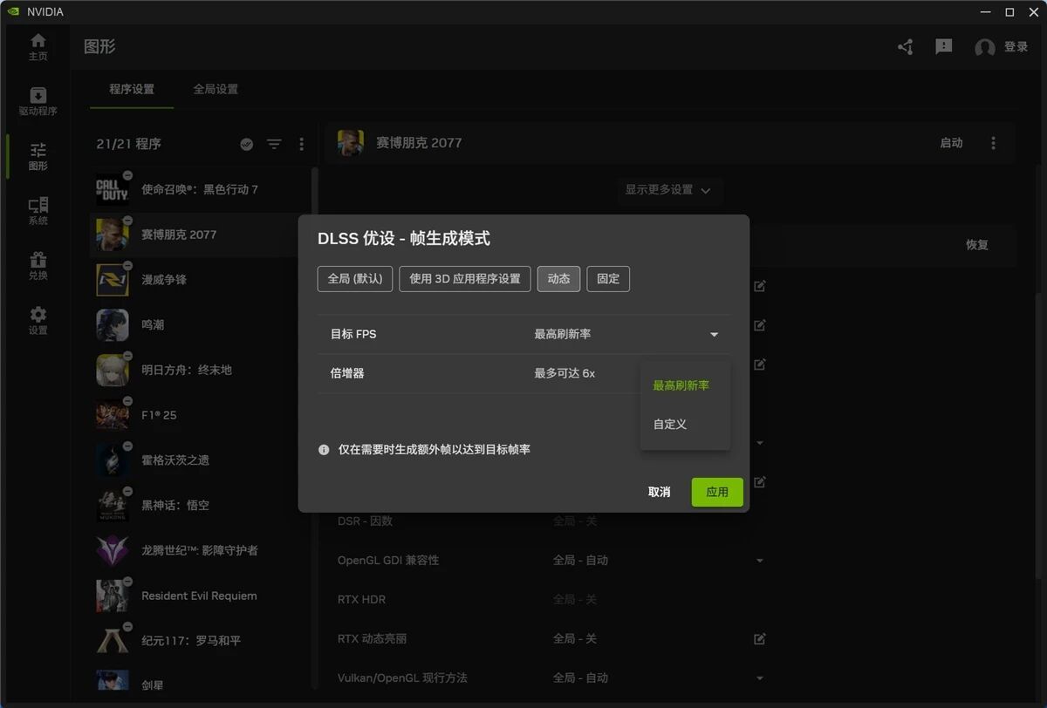This screenshot has height=708, width=1047.
Task: Select the 图形 graphics sidebar icon
Action: pyautogui.click(x=38, y=156)
